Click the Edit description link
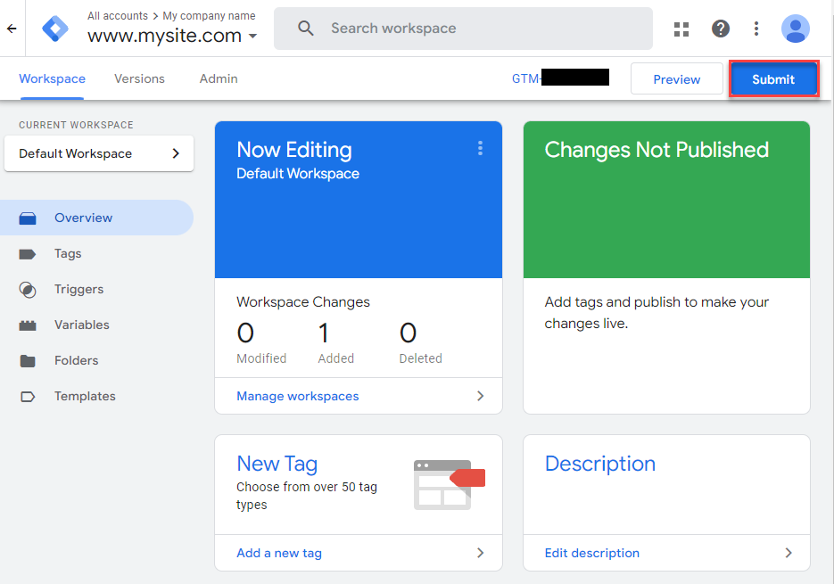This screenshot has height=584, width=834. (592, 553)
